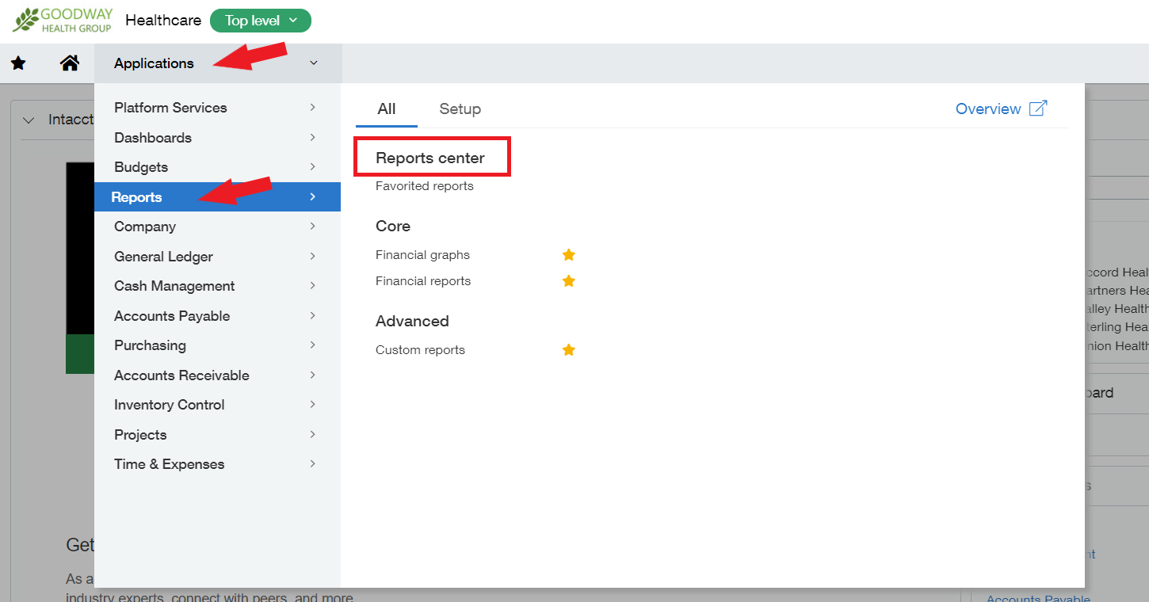Open the Overview external link icon
This screenshot has height=602, width=1149.
1038,109
